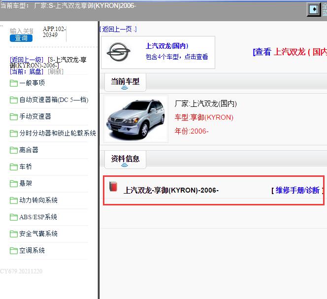Click folder icon beside 安全气囊系统
Screen dimensions: 327x299
(x=14, y=234)
